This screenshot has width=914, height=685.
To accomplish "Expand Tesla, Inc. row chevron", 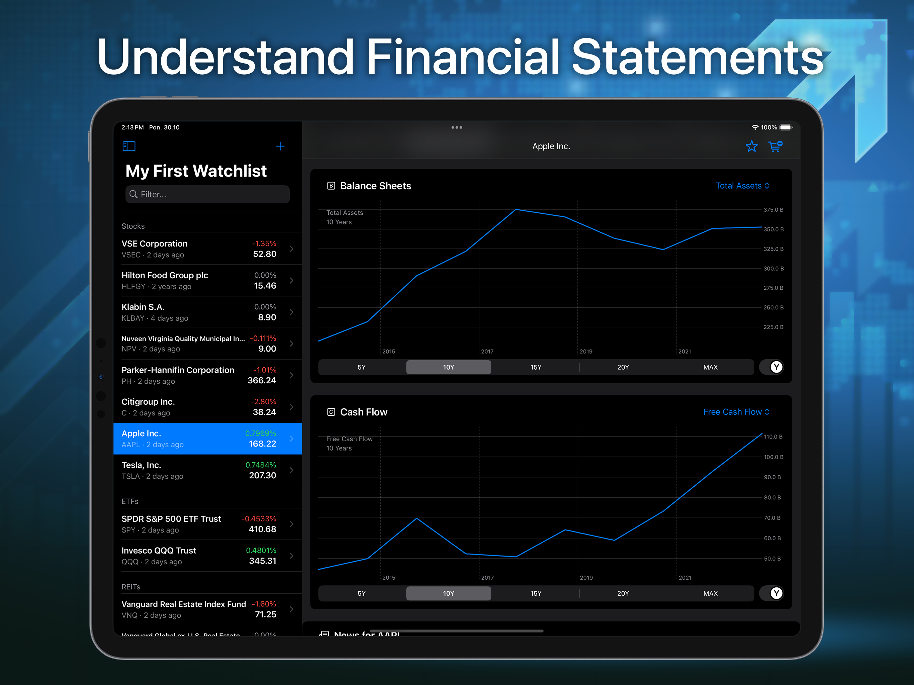I will click(292, 470).
